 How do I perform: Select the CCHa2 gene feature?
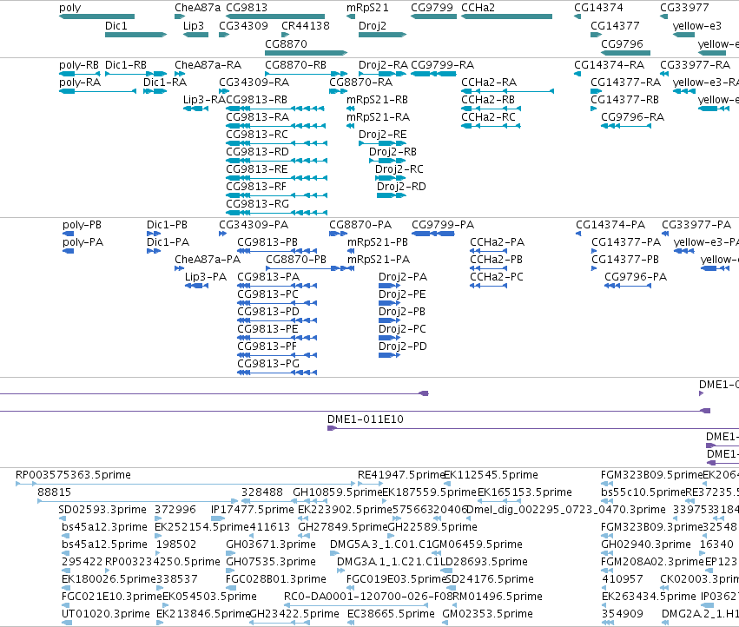coord(506,16)
